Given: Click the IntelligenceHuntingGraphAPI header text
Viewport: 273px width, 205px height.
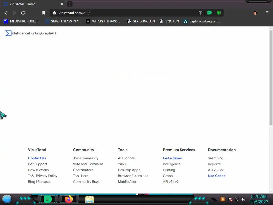Looking at the screenshot, I should (34, 33).
